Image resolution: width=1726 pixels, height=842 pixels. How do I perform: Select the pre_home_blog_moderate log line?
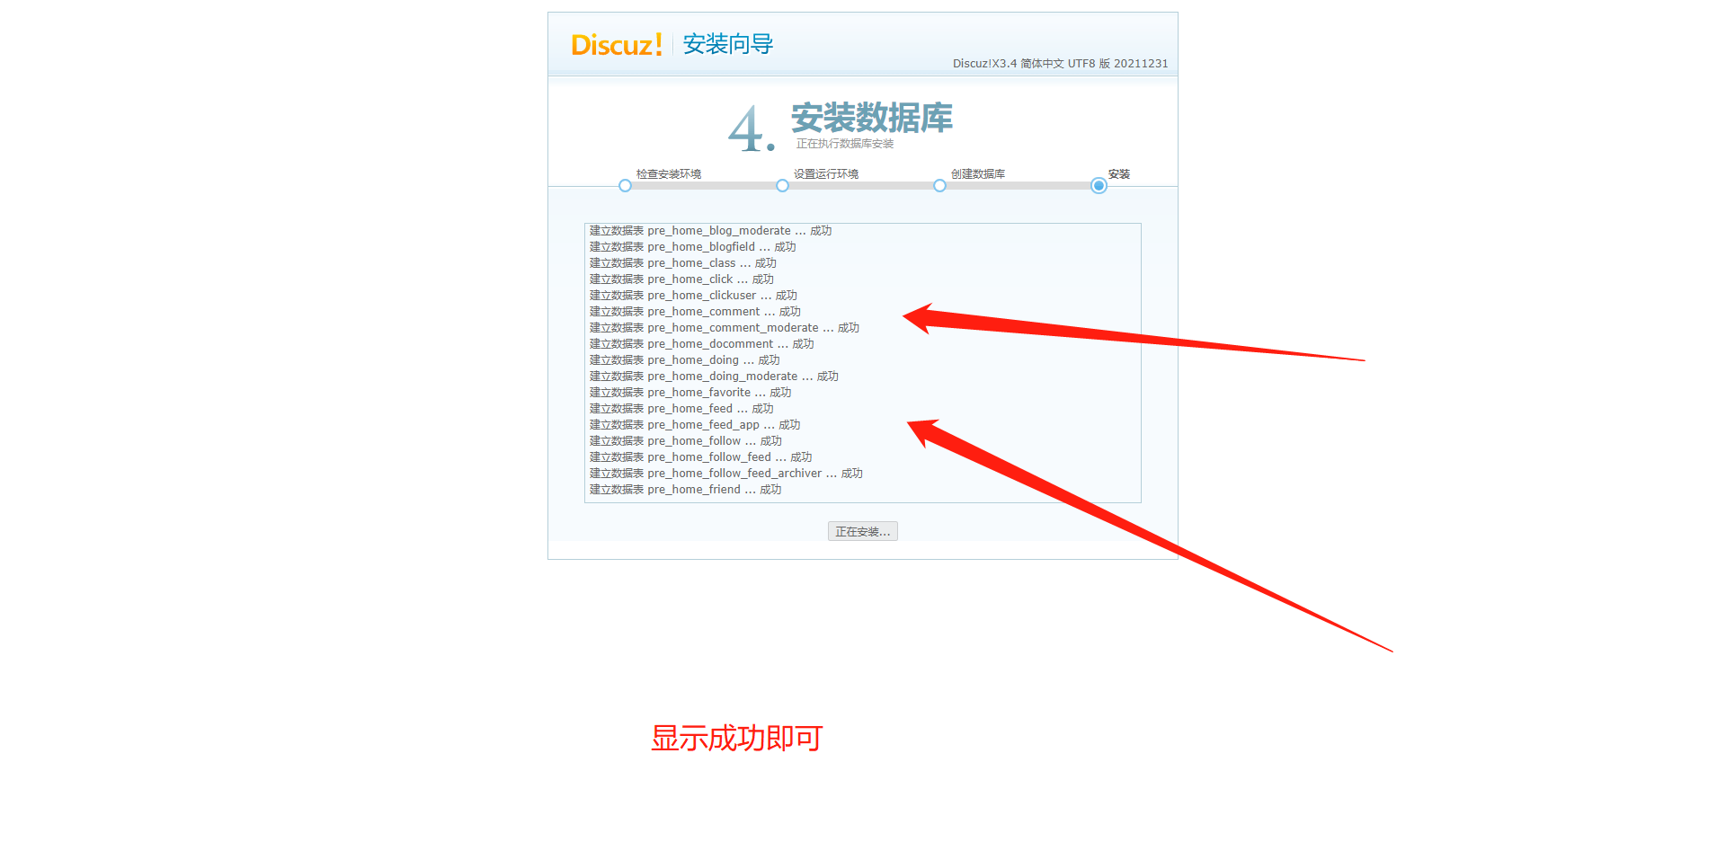coord(711,231)
